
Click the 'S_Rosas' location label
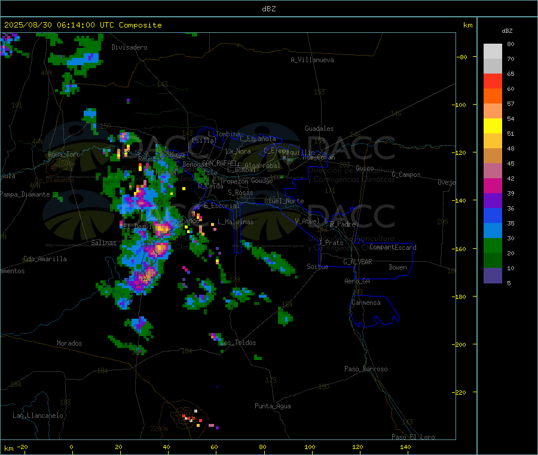click(x=240, y=193)
